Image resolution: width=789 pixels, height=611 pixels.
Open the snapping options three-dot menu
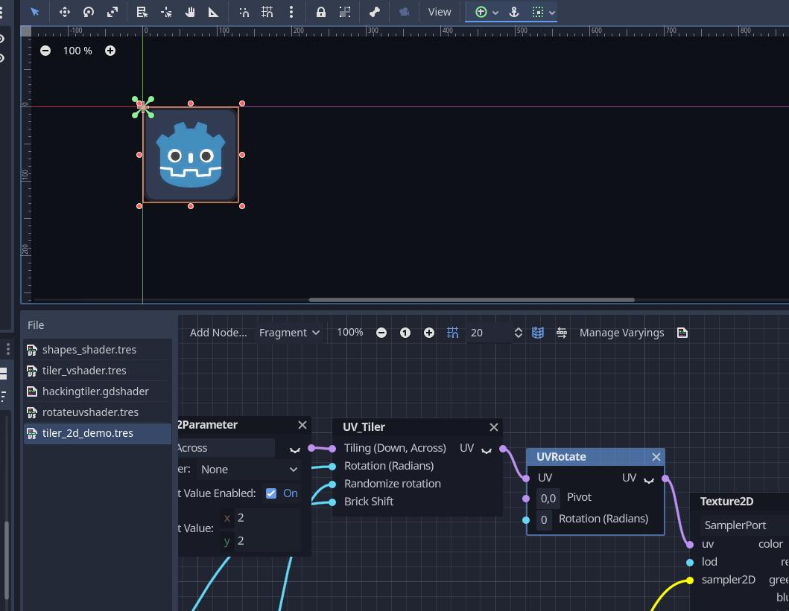(291, 12)
